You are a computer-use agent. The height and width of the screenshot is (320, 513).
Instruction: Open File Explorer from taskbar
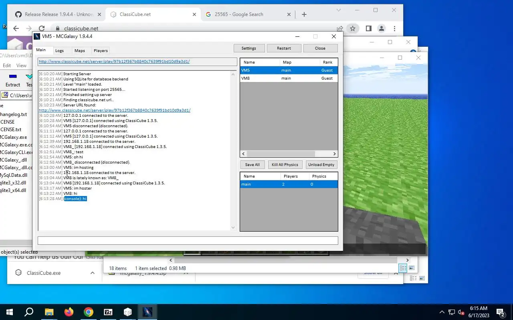pyautogui.click(x=49, y=312)
